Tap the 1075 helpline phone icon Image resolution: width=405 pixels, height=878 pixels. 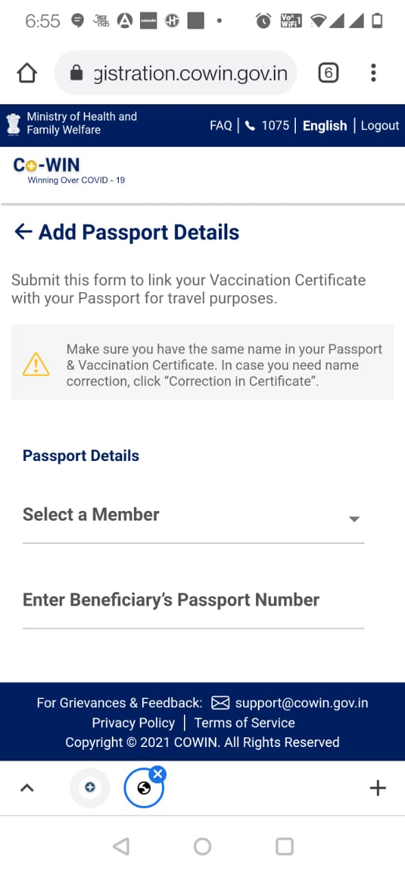click(x=250, y=126)
